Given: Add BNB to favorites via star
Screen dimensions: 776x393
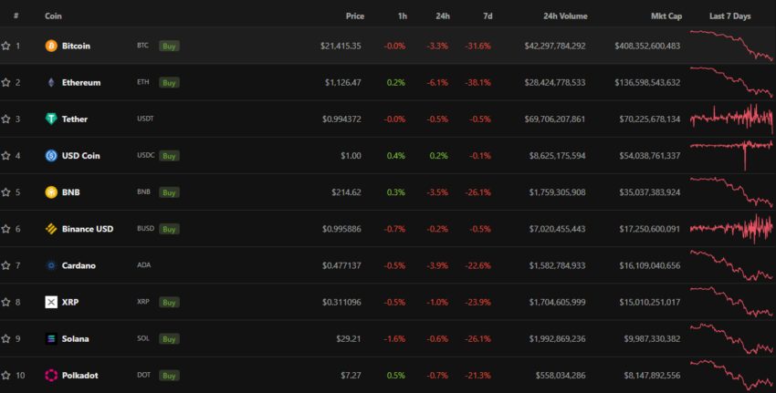Looking at the screenshot, I should pyautogui.click(x=6, y=192).
